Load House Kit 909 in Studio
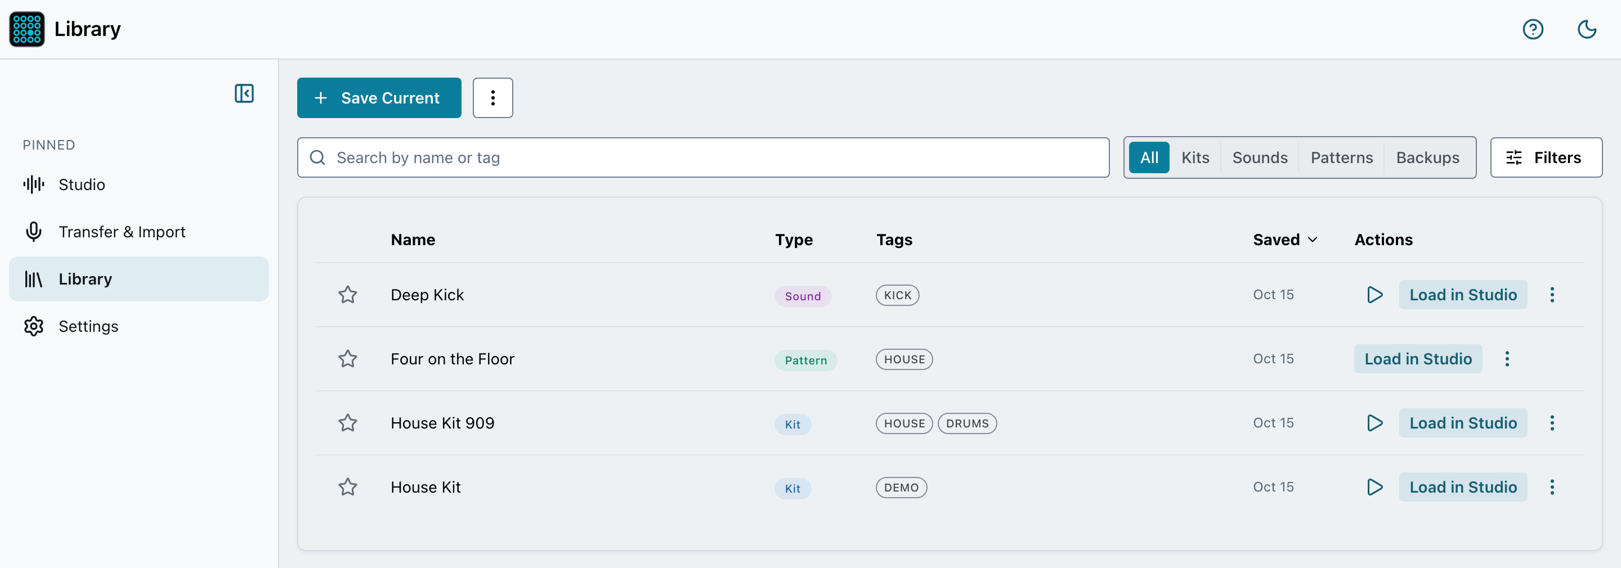Viewport: 1621px width, 568px height. point(1462,423)
